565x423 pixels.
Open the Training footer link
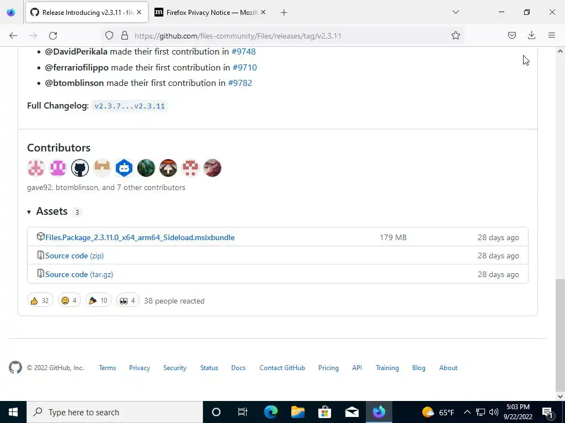pyautogui.click(x=387, y=368)
